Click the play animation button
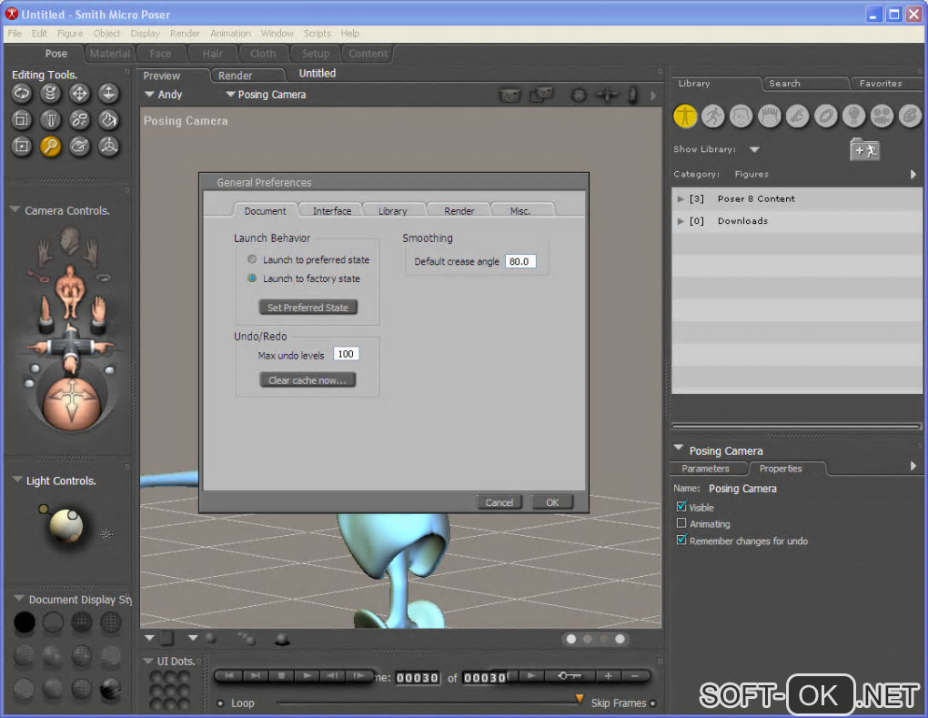 pyautogui.click(x=308, y=675)
